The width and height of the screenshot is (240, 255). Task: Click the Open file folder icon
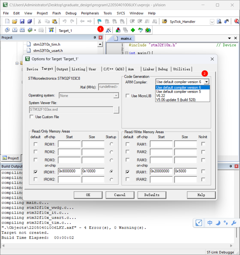coord(15,21)
